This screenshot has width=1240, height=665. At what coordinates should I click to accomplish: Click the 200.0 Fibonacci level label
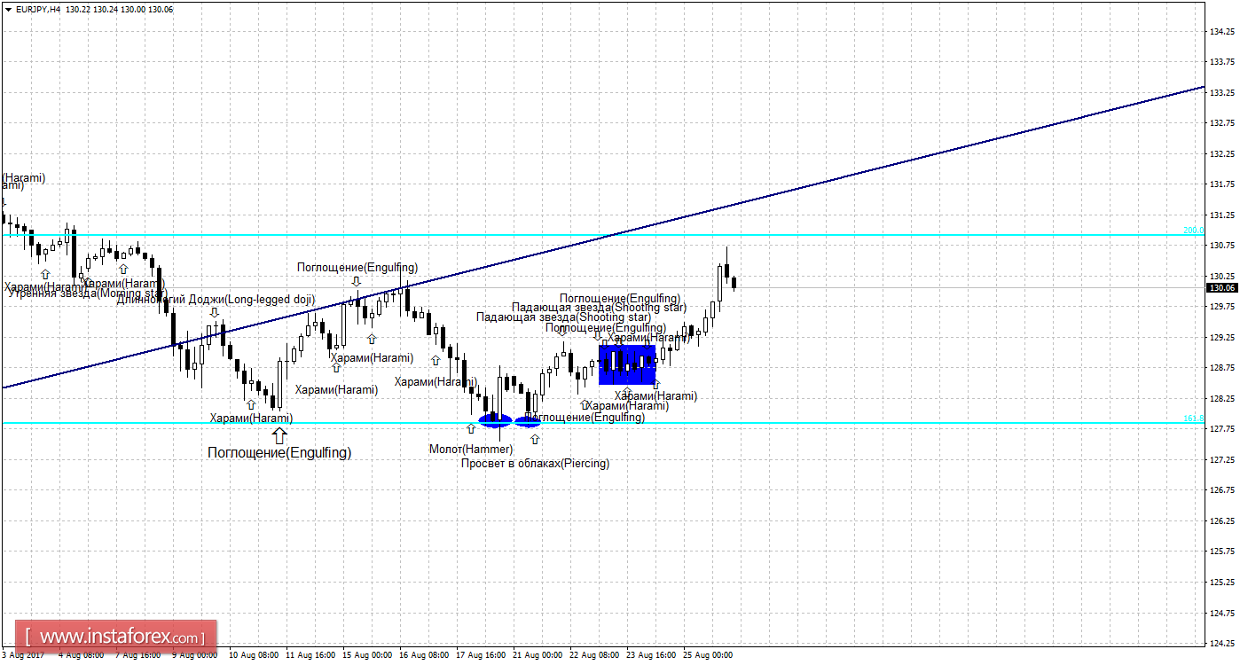[1193, 231]
